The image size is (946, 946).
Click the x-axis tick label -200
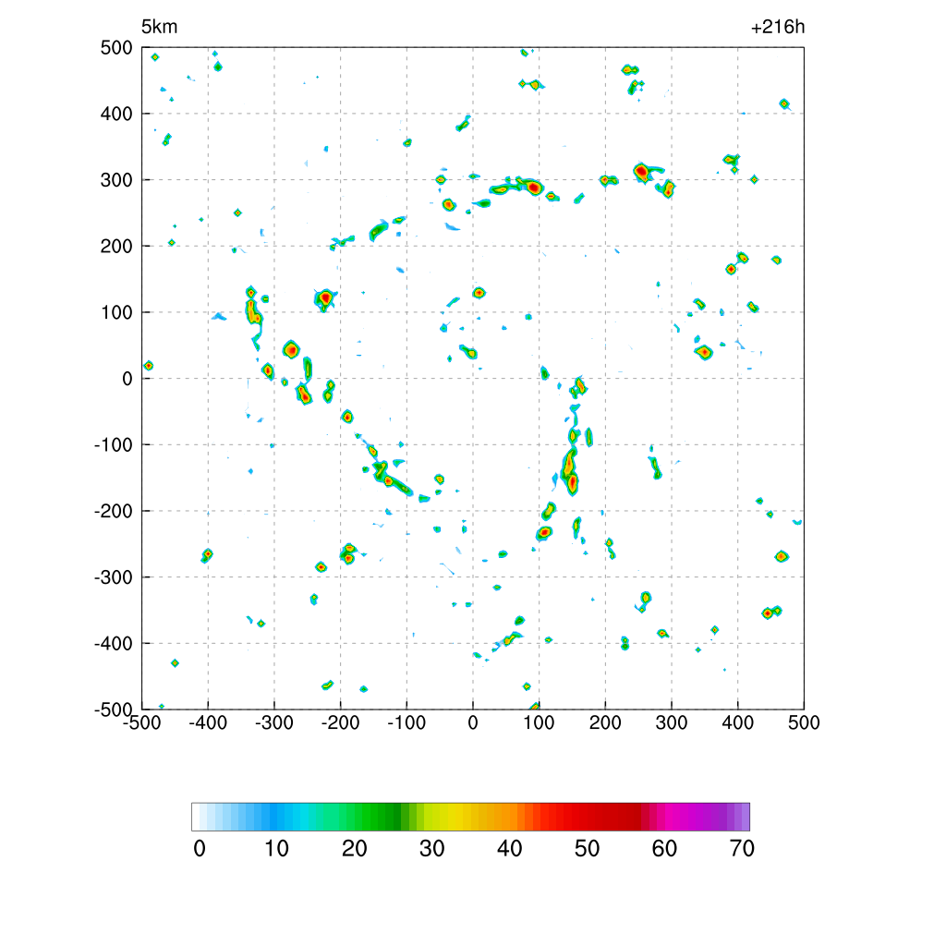click(x=340, y=722)
